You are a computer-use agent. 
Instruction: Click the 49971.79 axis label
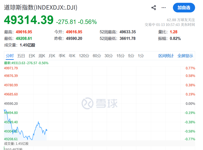pyautogui.click(x=11, y=68)
